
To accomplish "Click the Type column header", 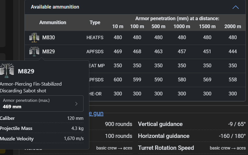I will click(x=95, y=22).
